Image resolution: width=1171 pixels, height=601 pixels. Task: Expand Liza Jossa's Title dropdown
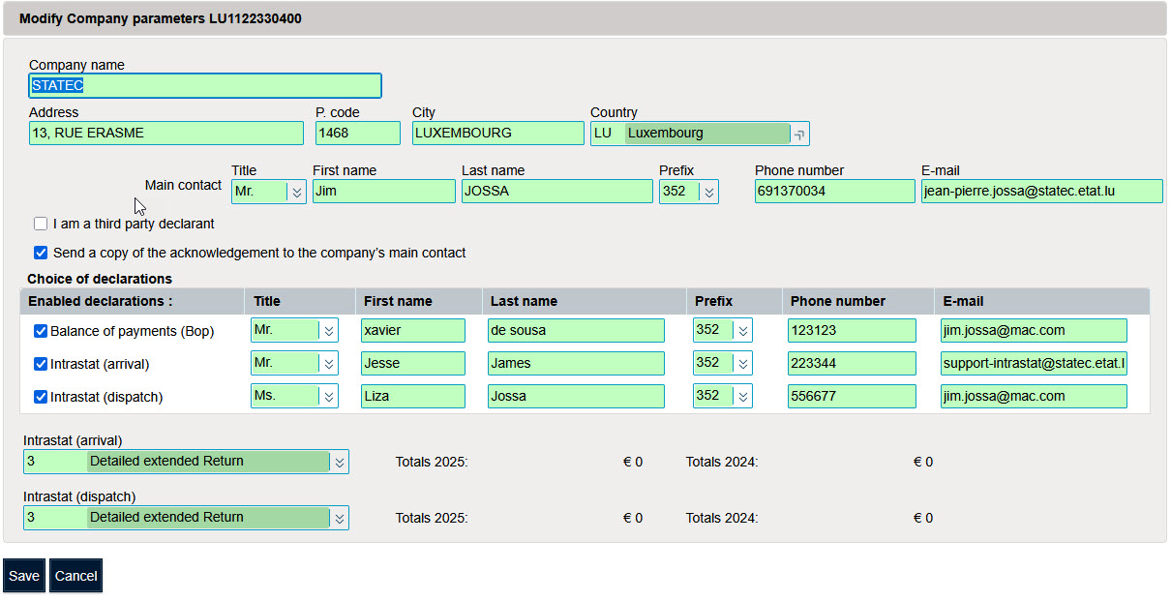coord(327,396)
